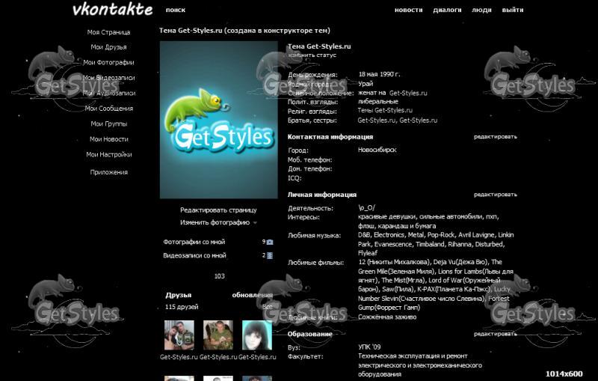Open Видеозаписи со мной
598x381 pixels.
[x=194, y=255]
